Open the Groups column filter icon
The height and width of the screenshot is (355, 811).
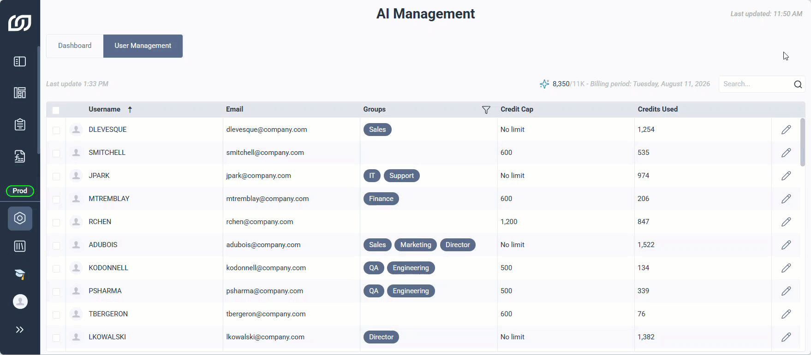pos(486,110)
